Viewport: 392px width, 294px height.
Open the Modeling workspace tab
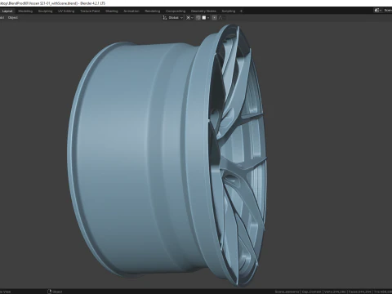25,11
